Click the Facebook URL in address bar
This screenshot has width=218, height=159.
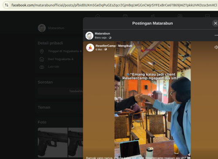click(x=114, y=5)
